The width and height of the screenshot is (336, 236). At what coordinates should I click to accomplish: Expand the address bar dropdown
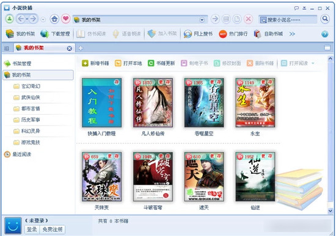(x=202, y=20)
